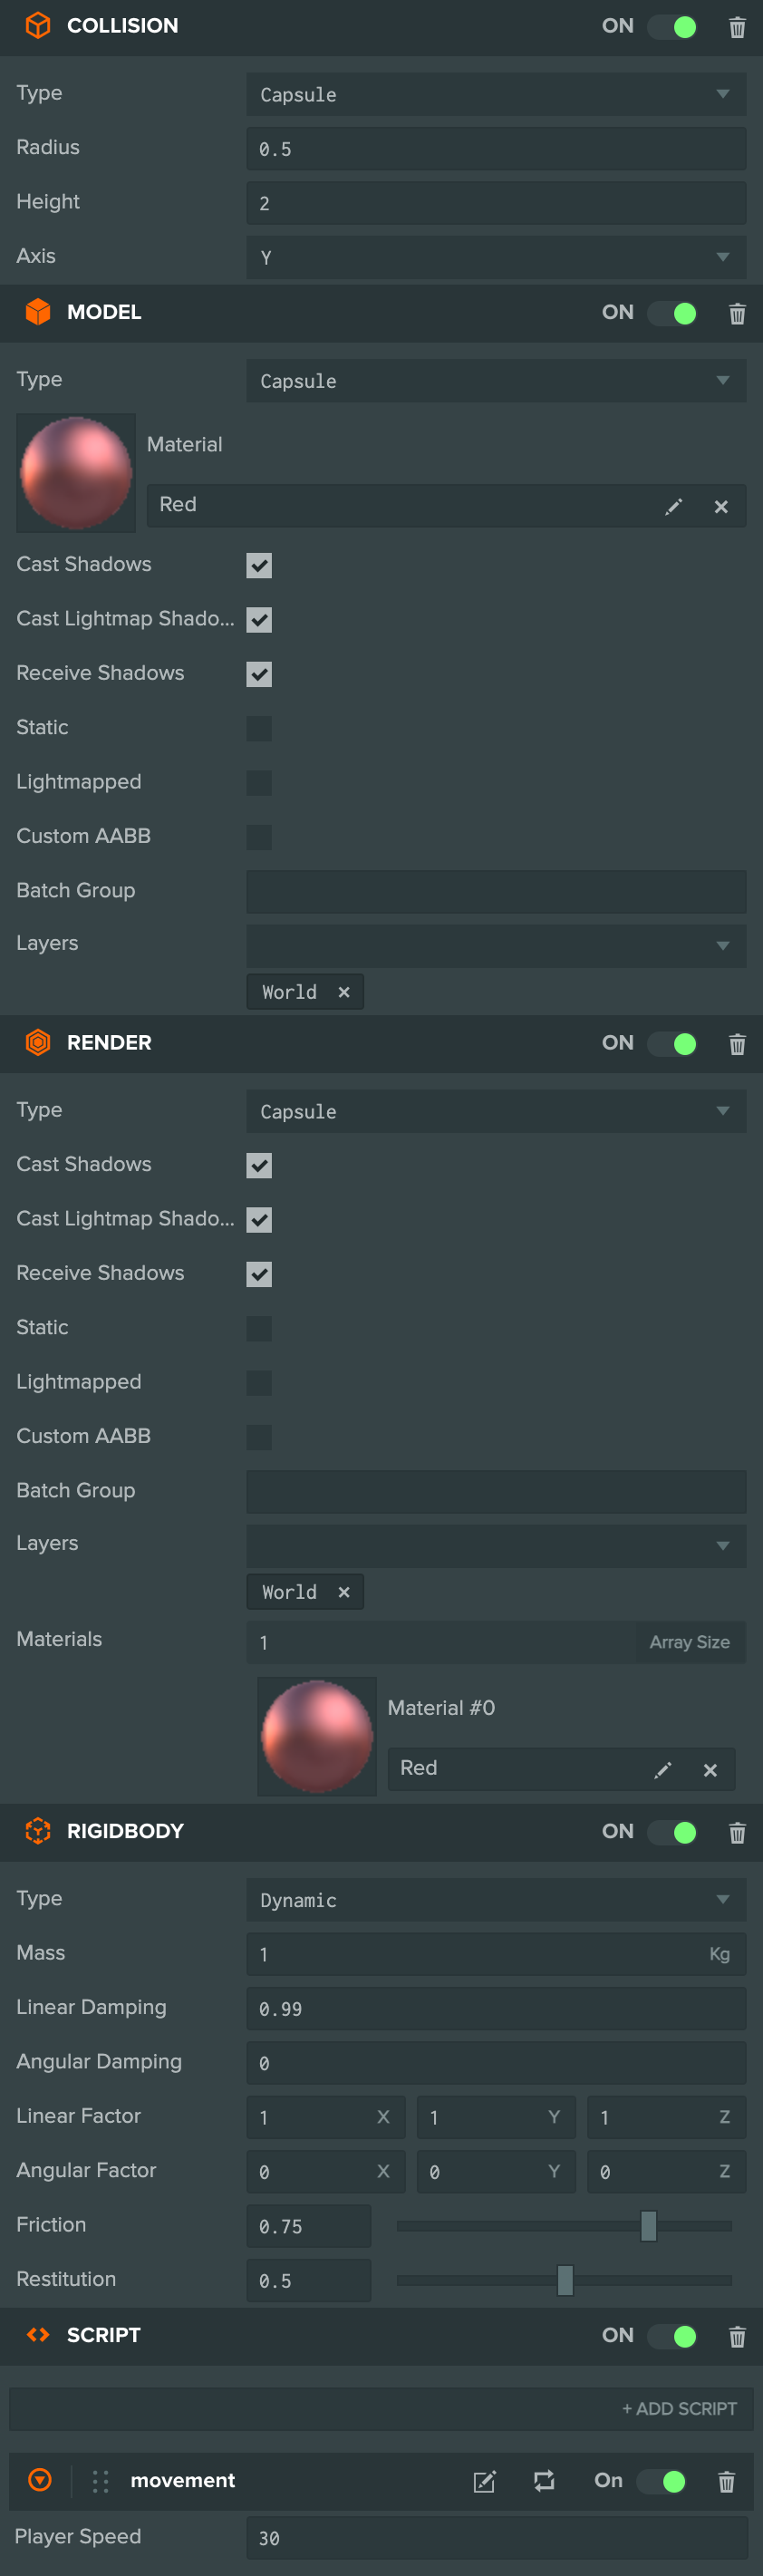Delete the movement script via trash icon
Image resolution: width=763 pixels, height=2576 pixels.
727,2481
